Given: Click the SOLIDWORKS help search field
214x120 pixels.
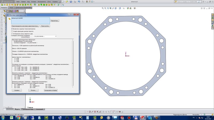Looking at the screenshot, I should coord(188,2).
